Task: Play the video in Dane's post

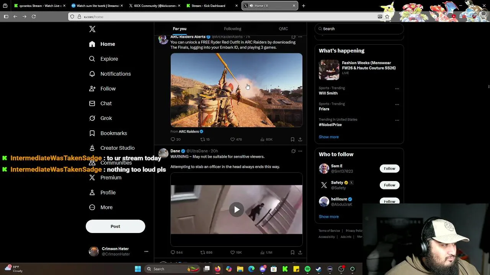Action: point(237,209)
